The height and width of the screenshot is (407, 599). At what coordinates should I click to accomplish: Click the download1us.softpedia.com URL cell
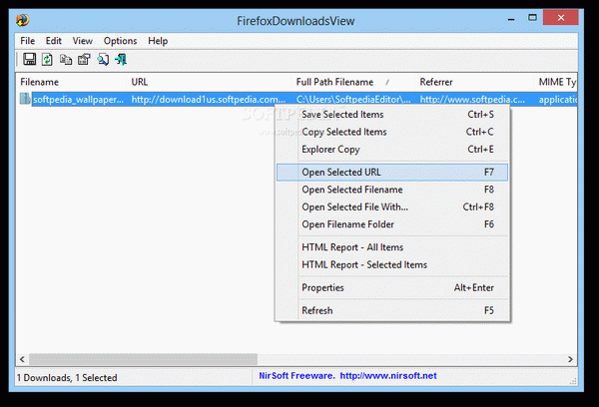point(209,100)
